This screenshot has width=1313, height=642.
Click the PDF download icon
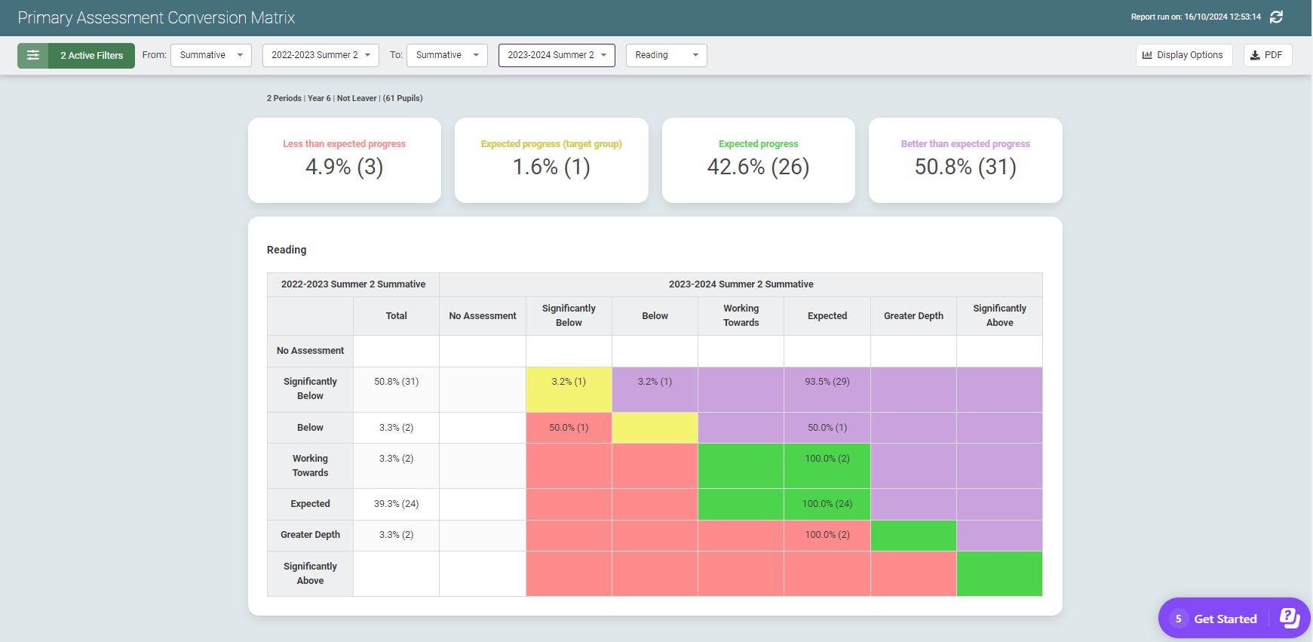[1255, 55]
